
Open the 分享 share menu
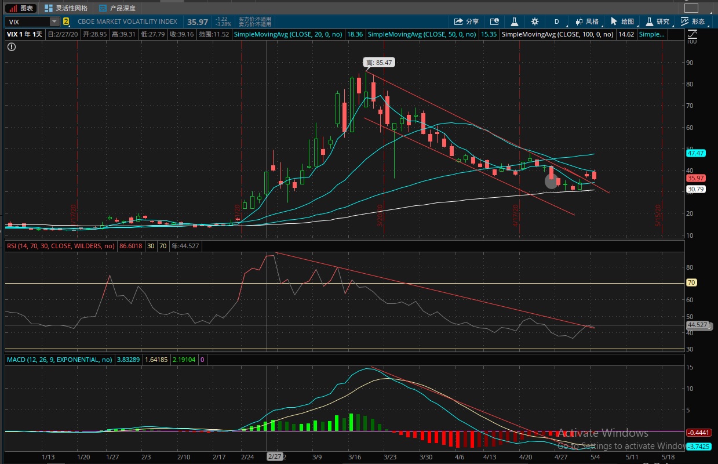(x=467, y=21)
